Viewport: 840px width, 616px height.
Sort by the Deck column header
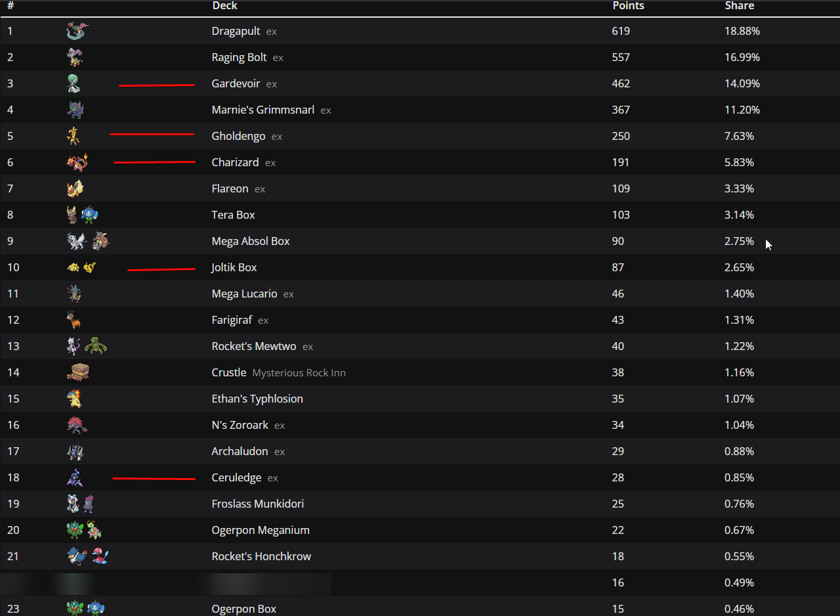click(x=225, y=6)
